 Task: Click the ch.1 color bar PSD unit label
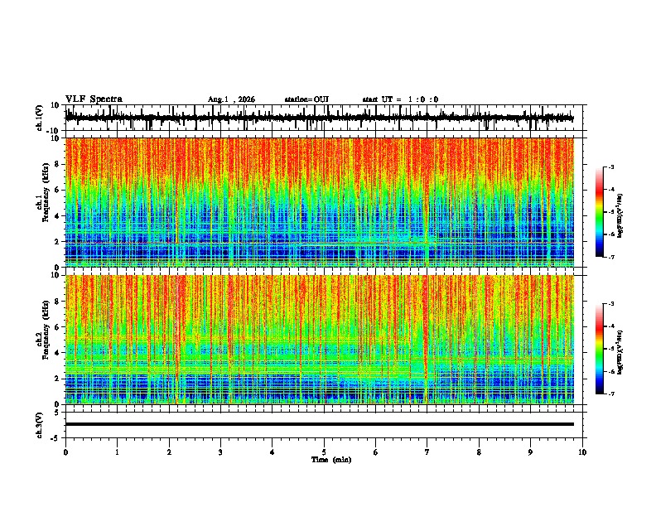pos(620,216)
